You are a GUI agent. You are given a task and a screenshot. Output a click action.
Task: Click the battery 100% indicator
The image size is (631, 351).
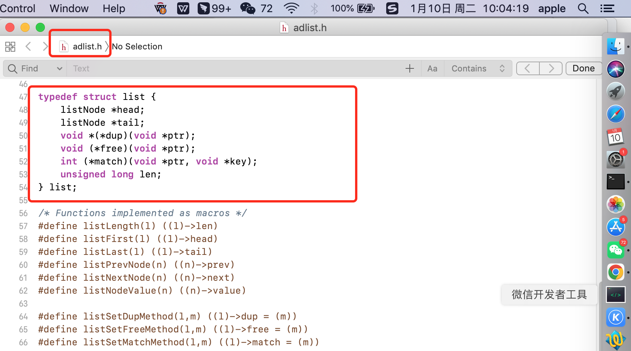(352, 8)
